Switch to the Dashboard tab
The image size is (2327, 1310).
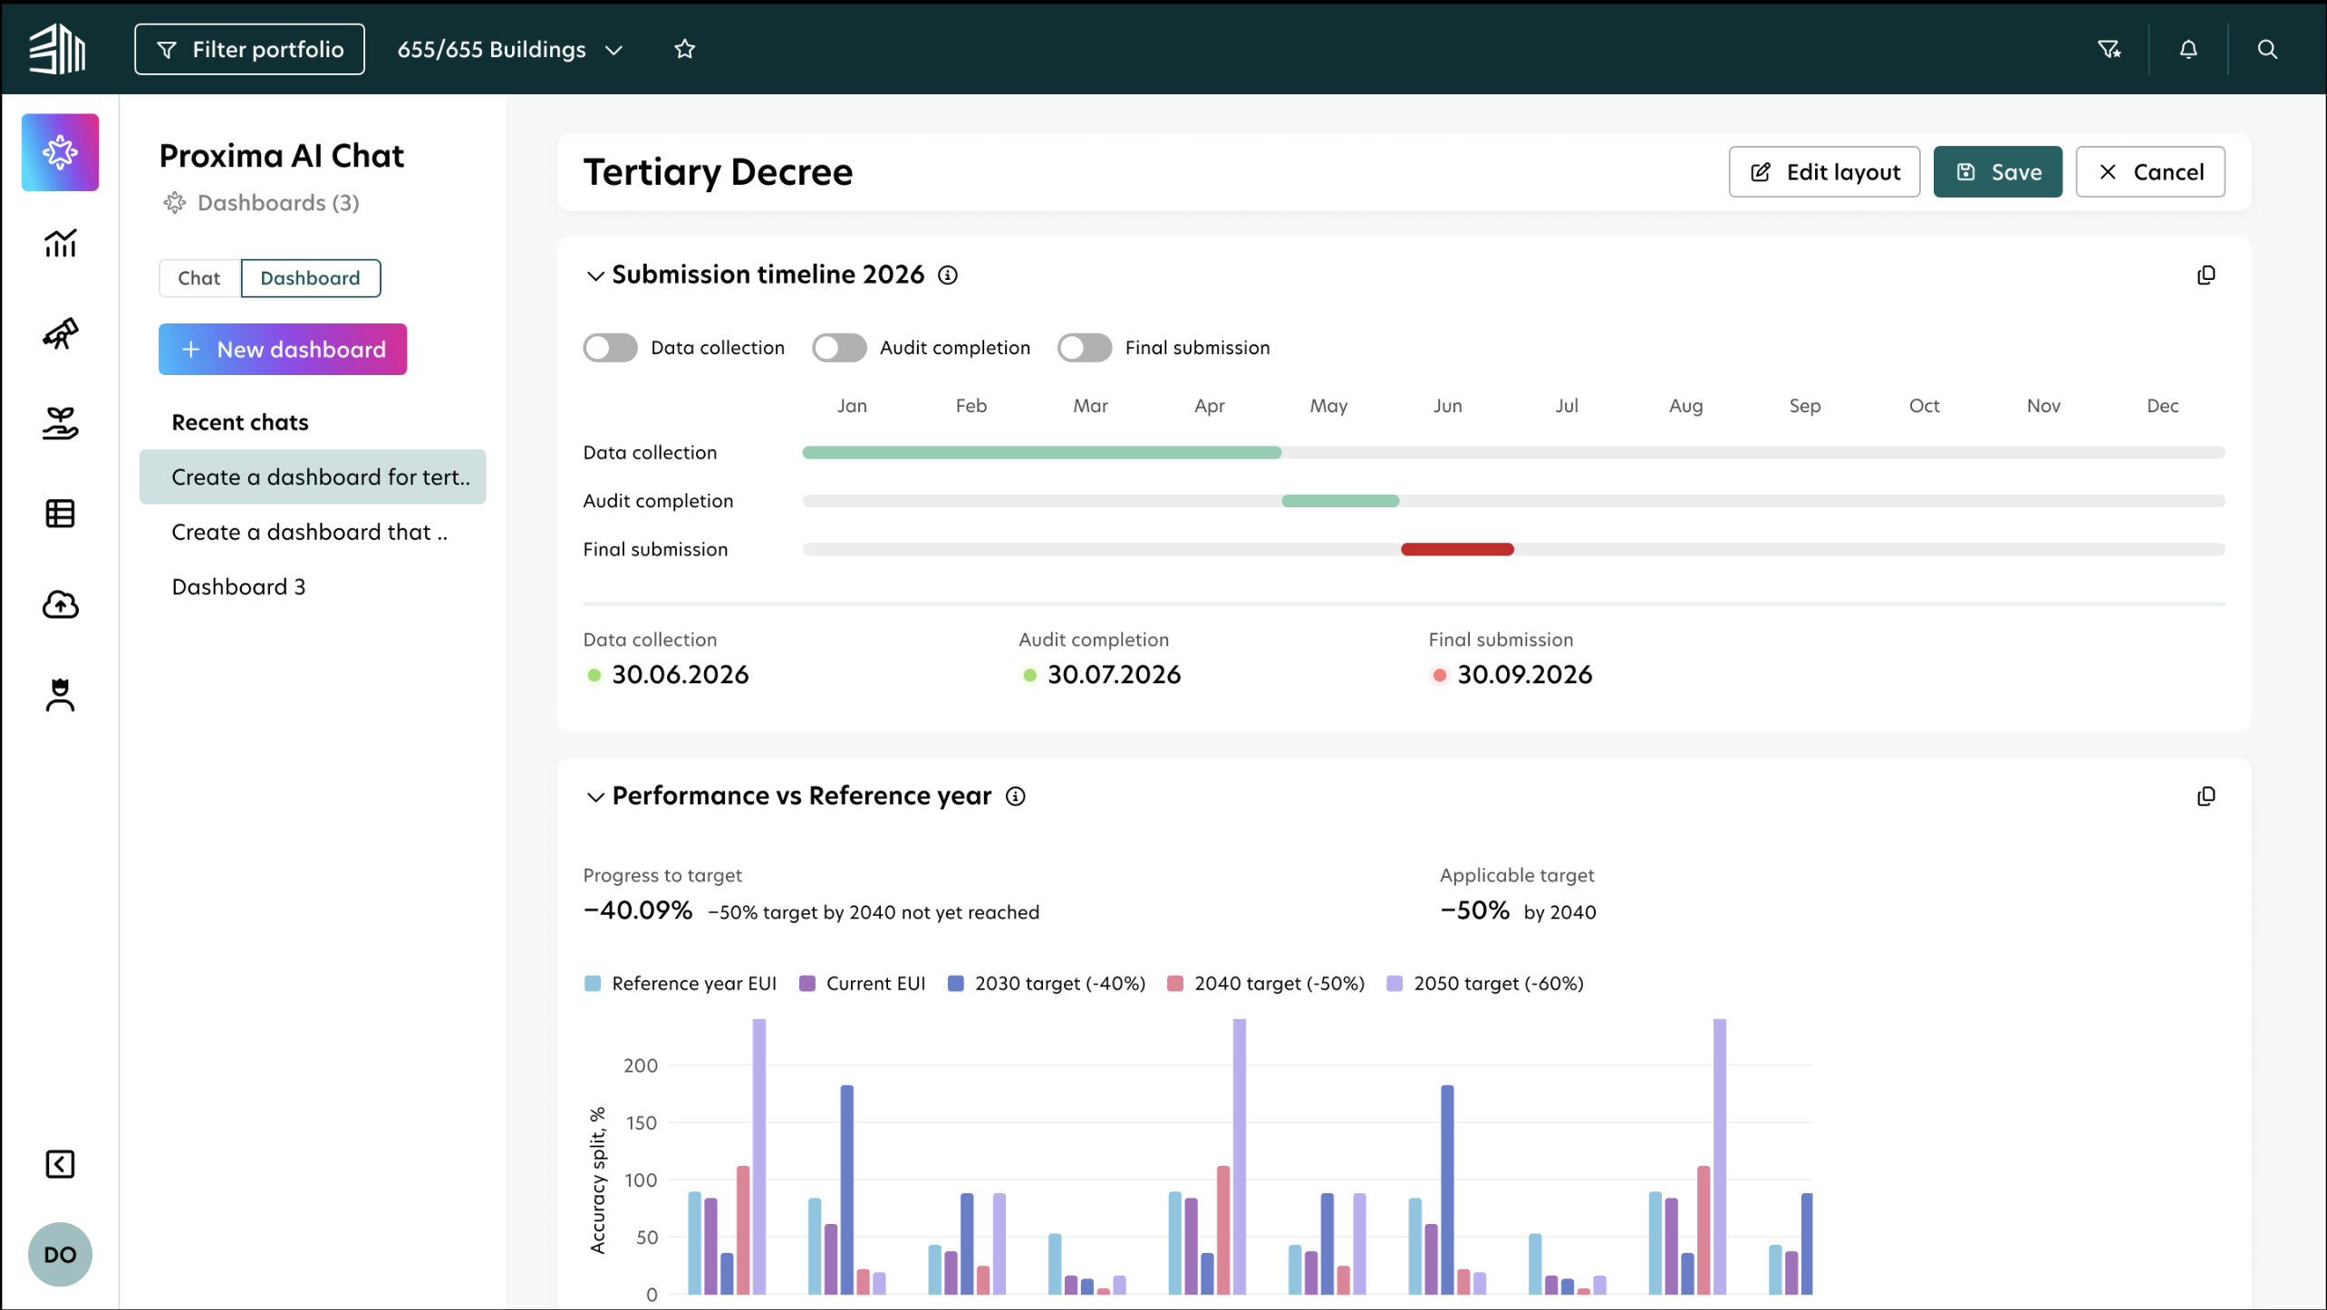pos(311,278)
